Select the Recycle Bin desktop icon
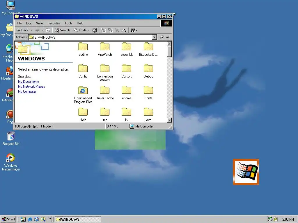Viewport: 298px width, 223px height. click(x=11, y=139)
